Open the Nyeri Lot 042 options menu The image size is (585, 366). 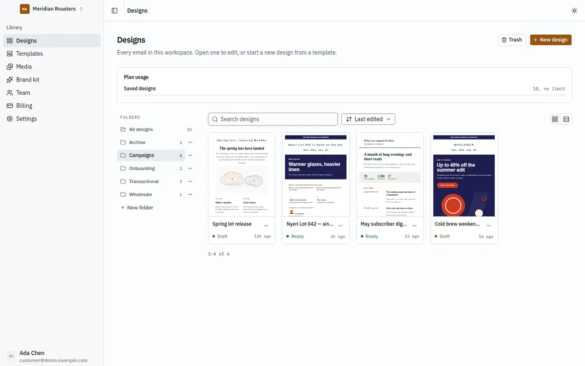click(x=340, y=225)
